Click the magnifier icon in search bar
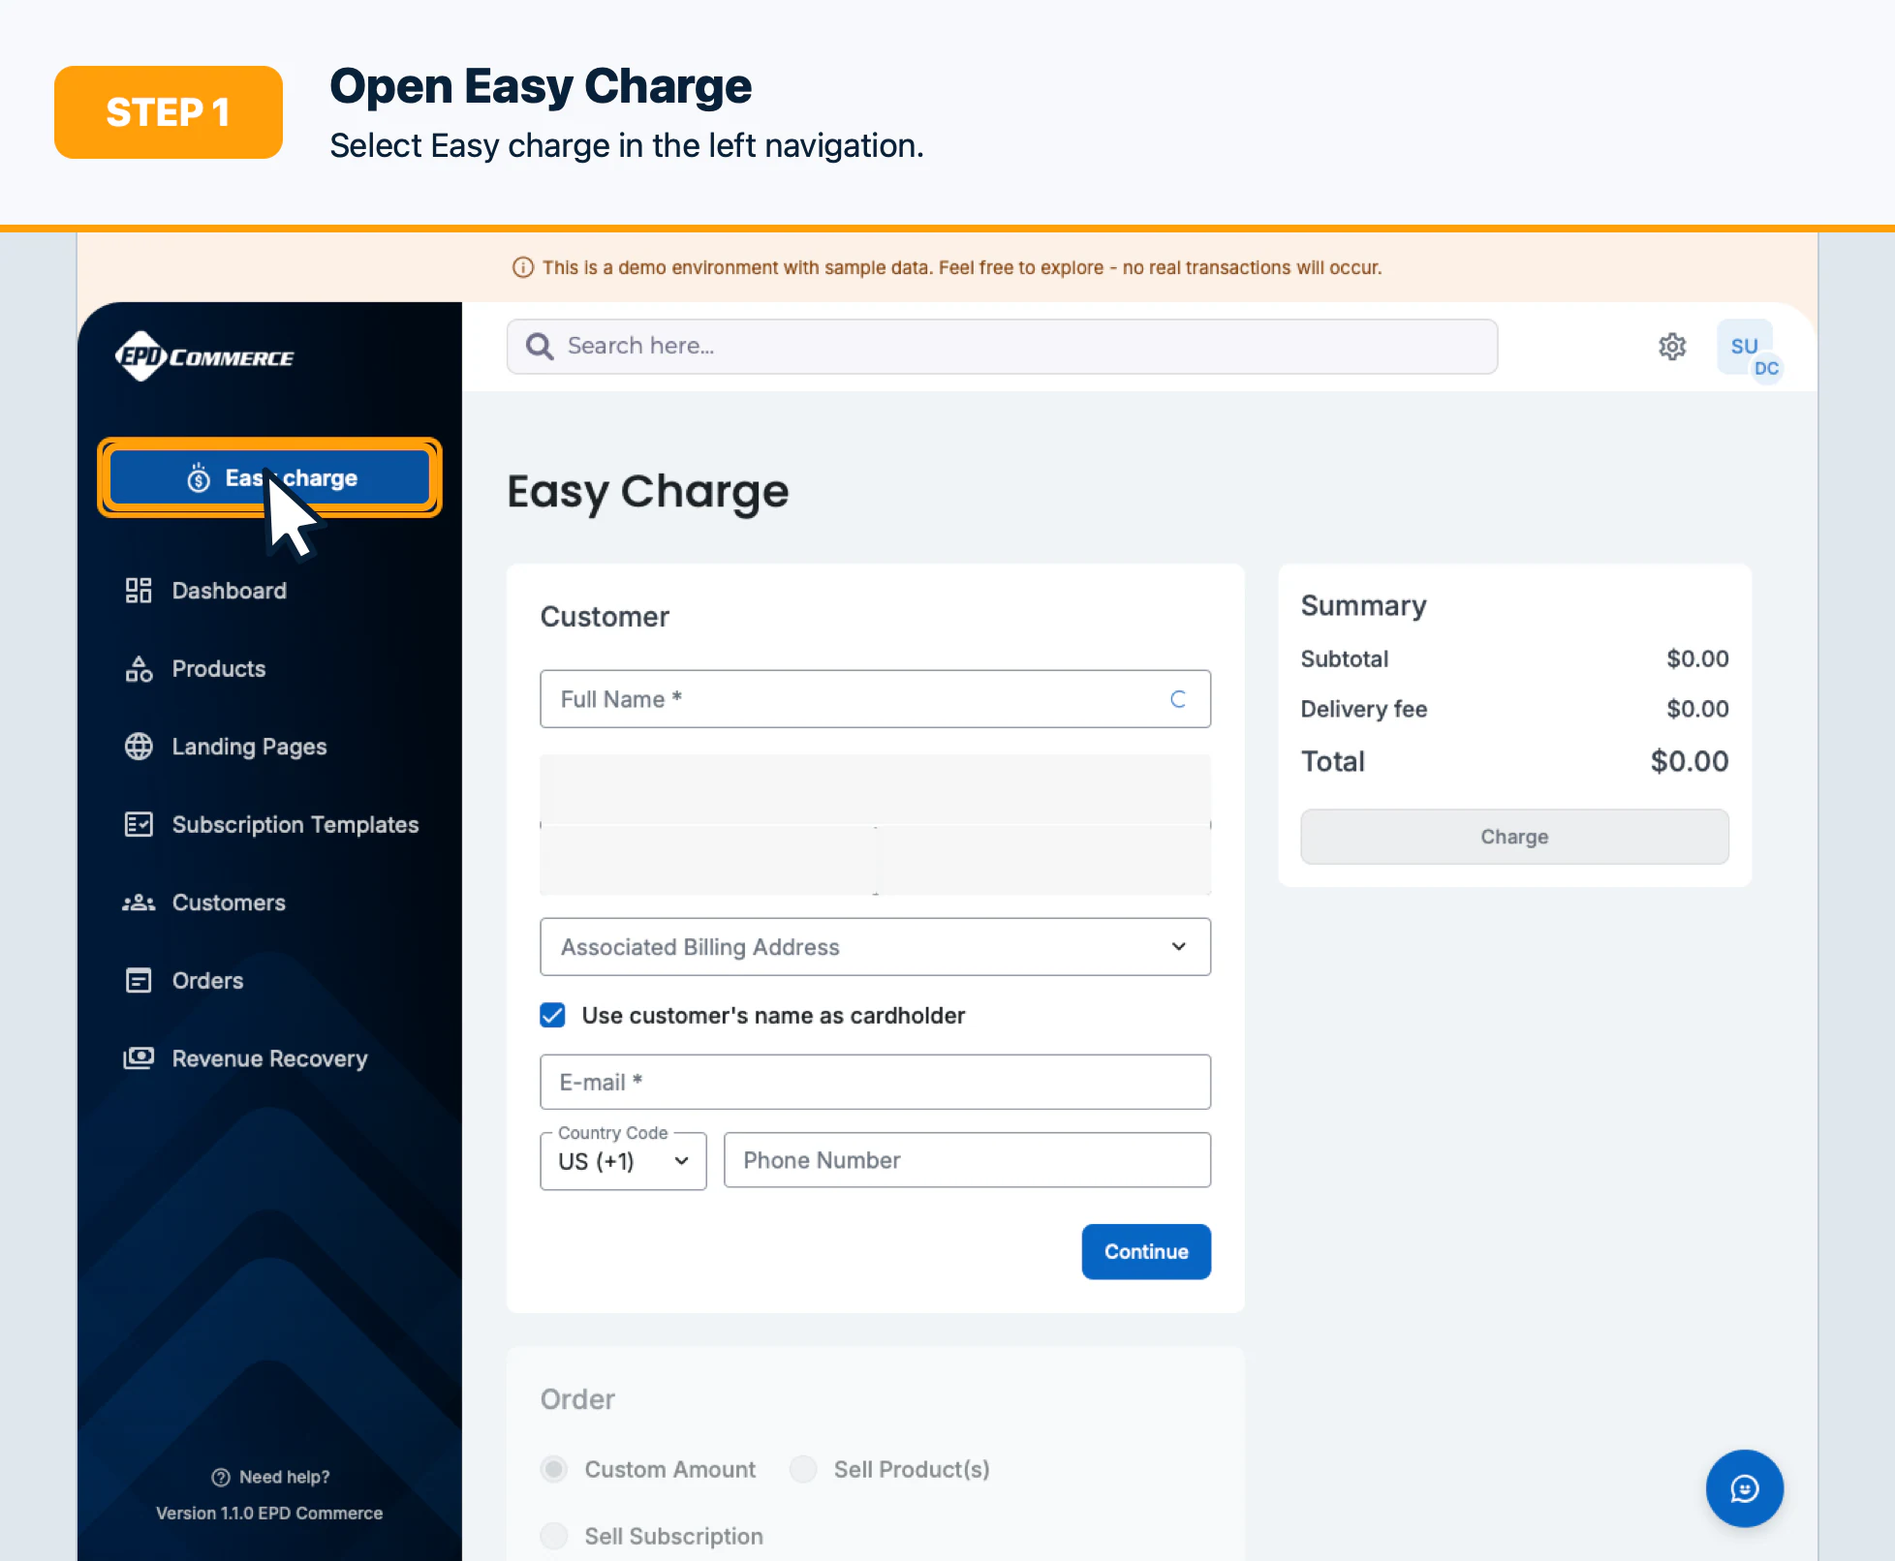Image resolution: width=1895 pixels, height=1561 pixels. (540, 347)
